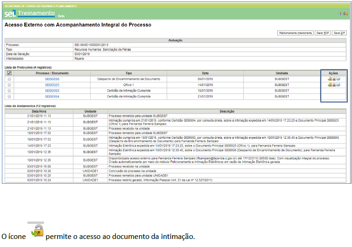The width and height of the screenshot is (352, 247).
Task: Tick the checkbox for document 0006993
Action: [x=9, y=90]
